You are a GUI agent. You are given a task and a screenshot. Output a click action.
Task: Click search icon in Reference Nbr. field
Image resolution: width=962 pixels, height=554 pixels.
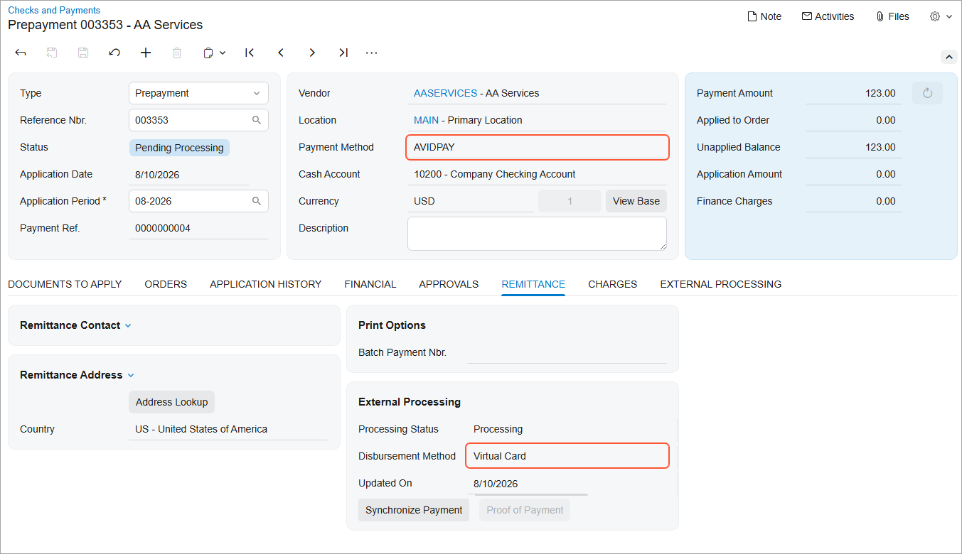[257, 120]
